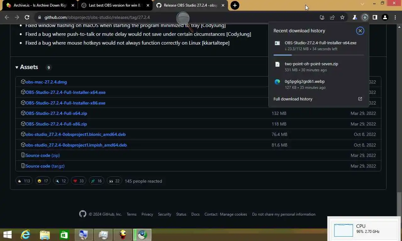This screenshot has height=241, width=402.
Task: Download OBS-Studio-27.2.4-Full-Installer-x86.exe
Action: pos(65,103)
